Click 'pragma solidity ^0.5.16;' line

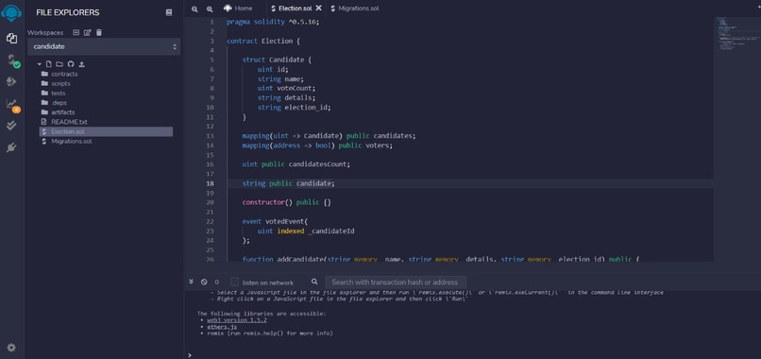(273, 22)
